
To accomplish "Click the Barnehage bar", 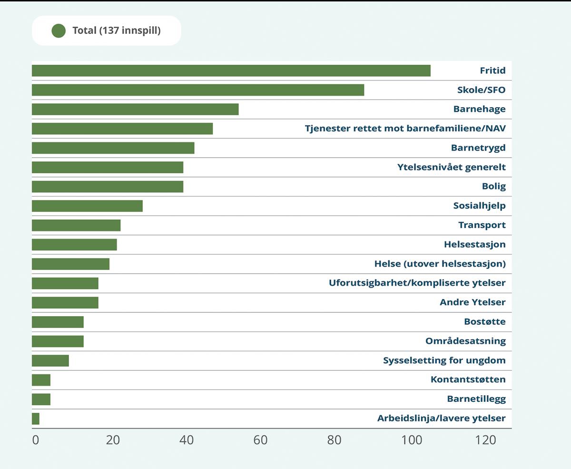I will coord(135,110).
